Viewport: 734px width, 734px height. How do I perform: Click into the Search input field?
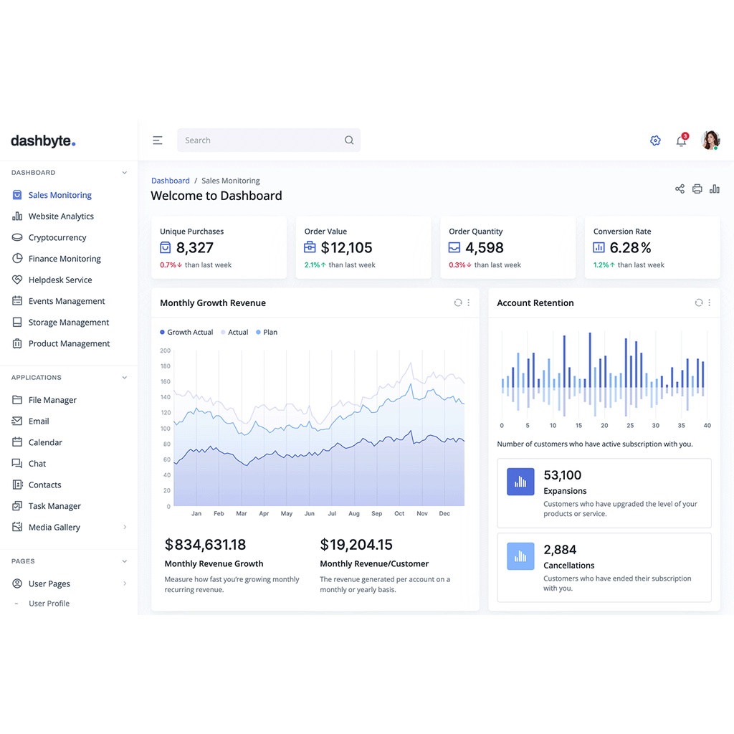point(269,140)
